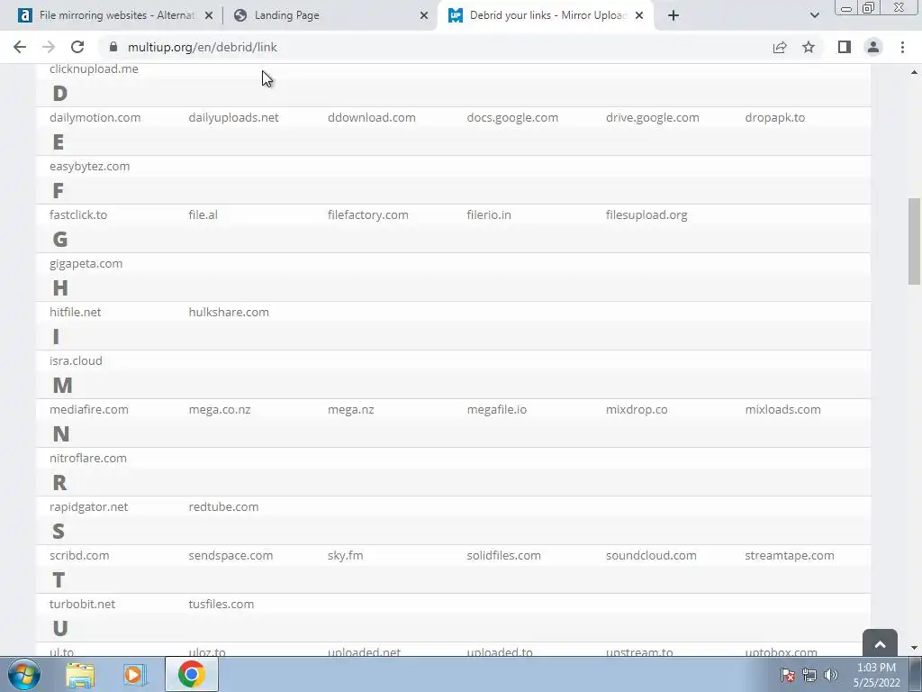This screenshot has width=922, height=692.
Task: Click redtube.com host entry
Action: (223, 507)
